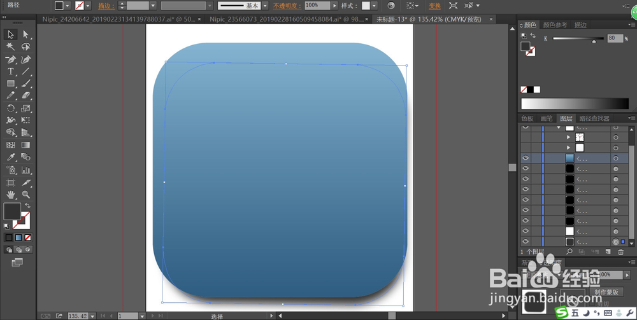Viewport: 637px width, 320px height.
Task: Set paint to None in toolbox
Action: [x=28, y=238]
